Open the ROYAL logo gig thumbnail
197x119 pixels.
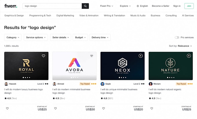point(26,66)
